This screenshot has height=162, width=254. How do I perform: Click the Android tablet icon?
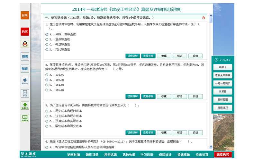point(25,118)
